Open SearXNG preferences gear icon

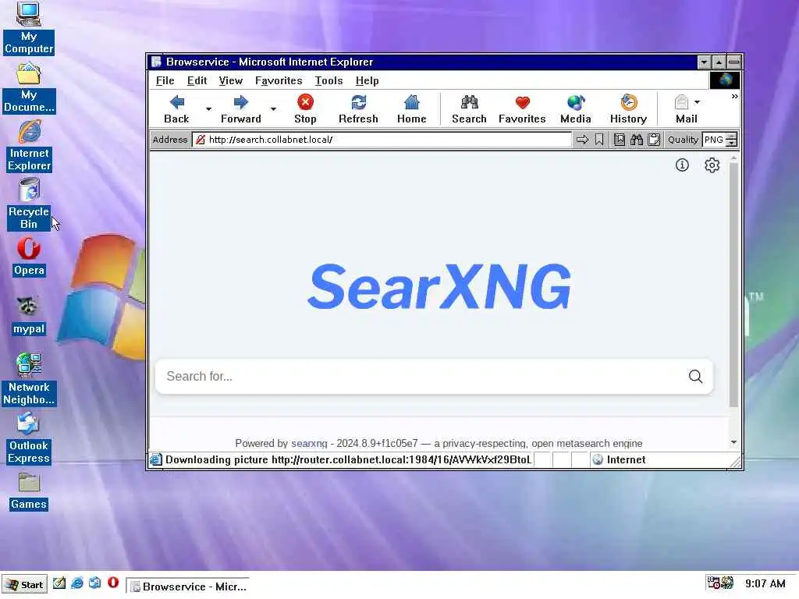712,165
